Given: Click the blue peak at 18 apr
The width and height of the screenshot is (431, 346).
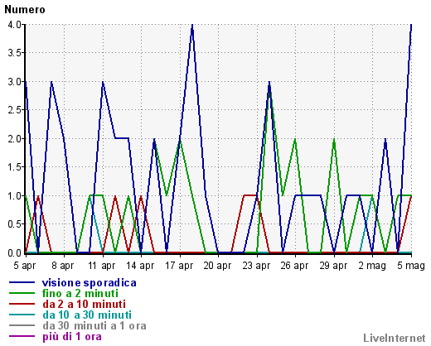Looking at the screenshot, I should pos(192,26).
